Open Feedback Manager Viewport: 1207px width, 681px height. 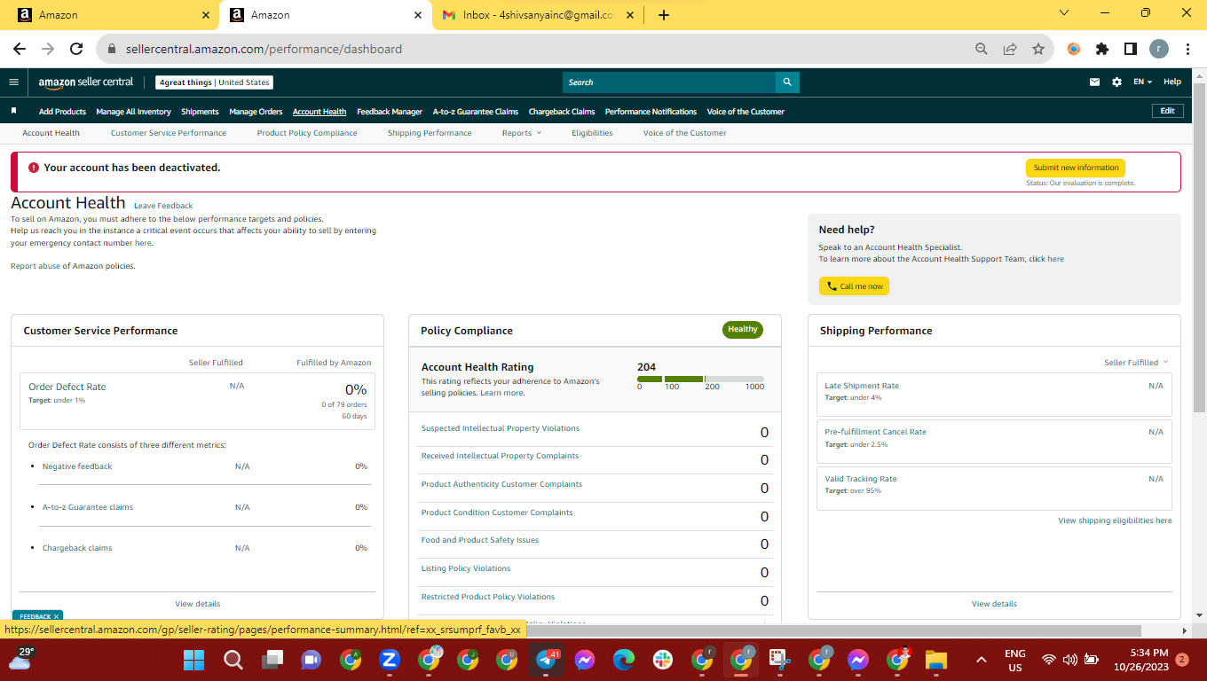pyautogui.click(x=390, y=112)
